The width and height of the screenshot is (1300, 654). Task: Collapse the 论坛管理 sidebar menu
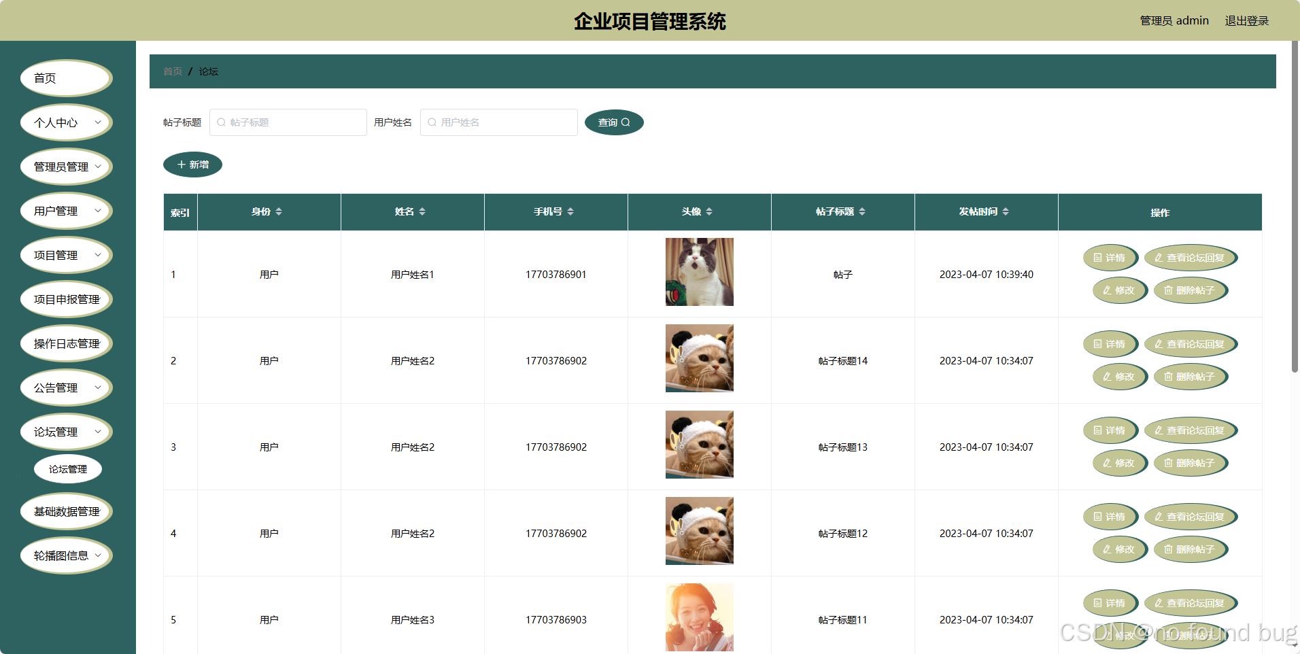coord(66,431)
